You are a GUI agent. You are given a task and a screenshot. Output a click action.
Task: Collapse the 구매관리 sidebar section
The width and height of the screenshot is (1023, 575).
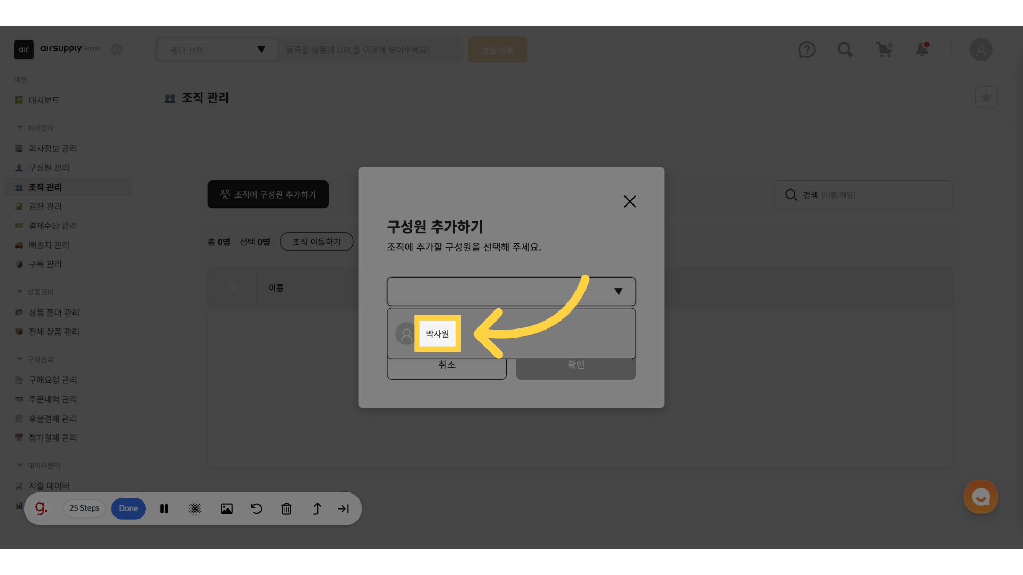click(20, 359)
